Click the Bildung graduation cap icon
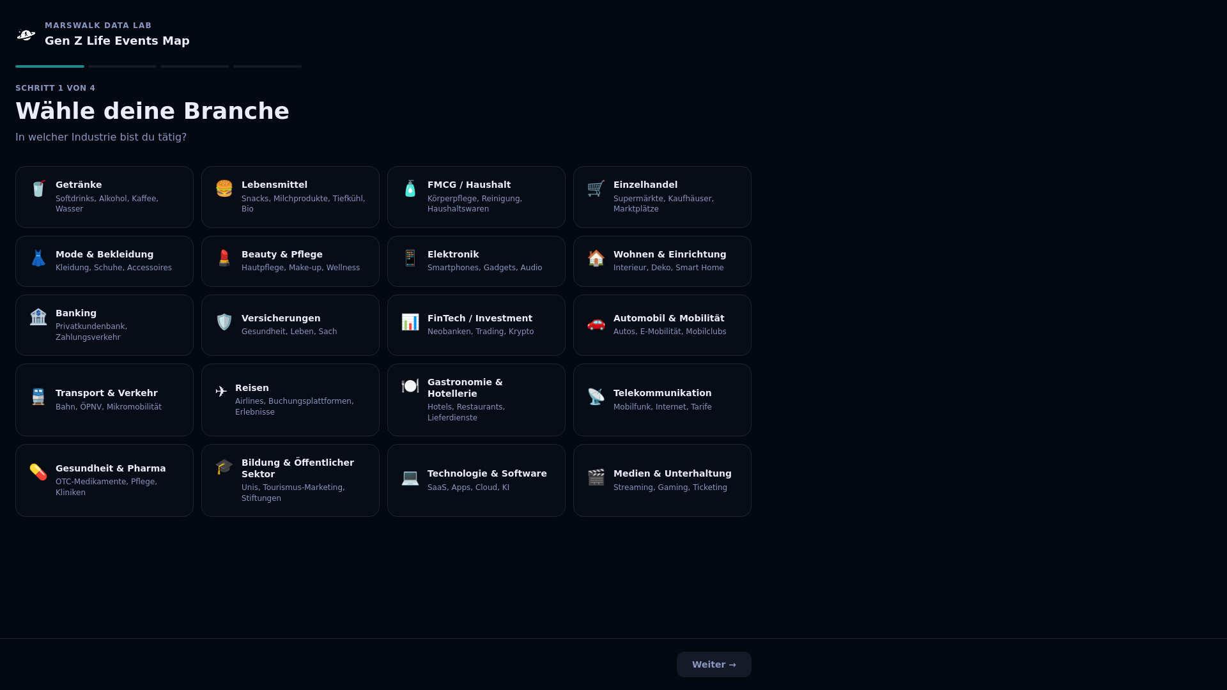1227x690 pixels. coord(224,466)
